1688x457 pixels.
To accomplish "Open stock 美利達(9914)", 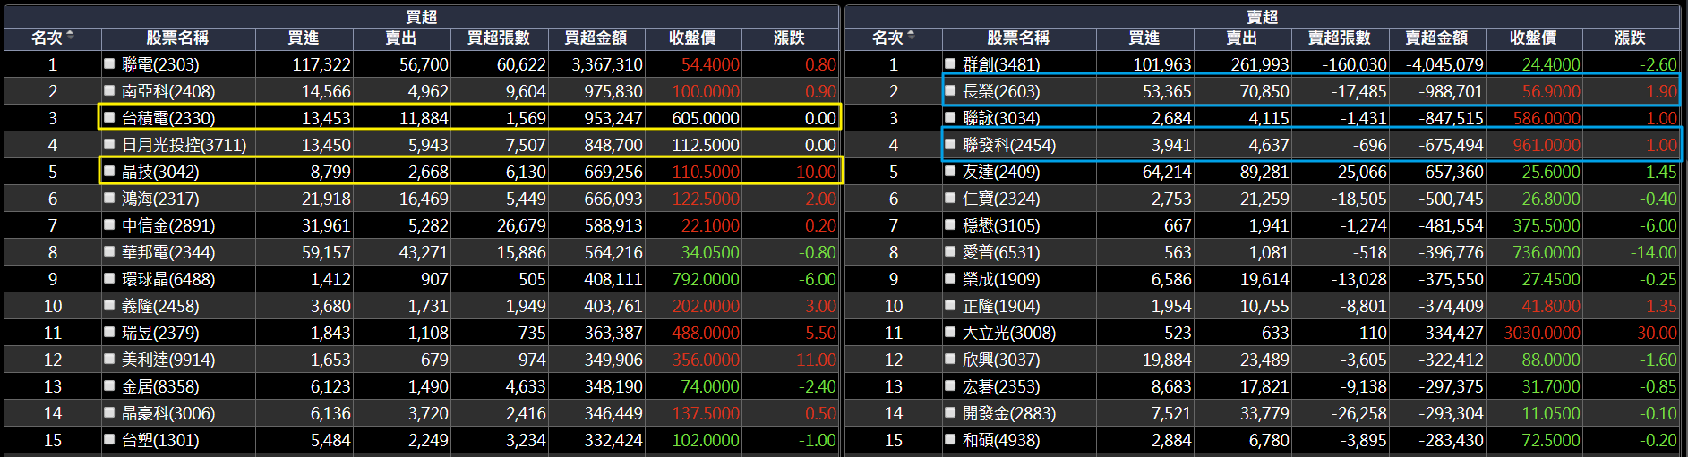I will point(169,360).
